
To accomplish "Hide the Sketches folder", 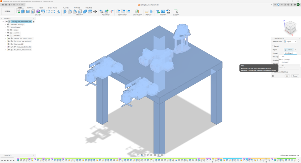I will [8, 36].
